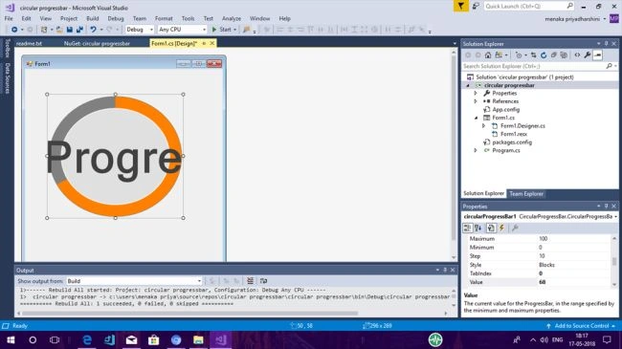Click the Windows Start button

[x=11, y=339]
